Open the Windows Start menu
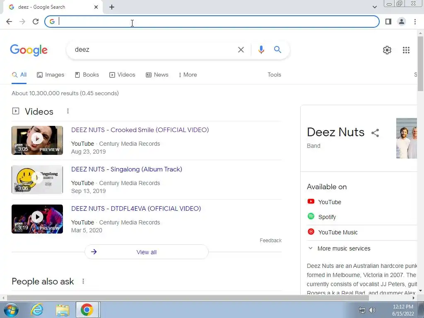 coord(11,310)
